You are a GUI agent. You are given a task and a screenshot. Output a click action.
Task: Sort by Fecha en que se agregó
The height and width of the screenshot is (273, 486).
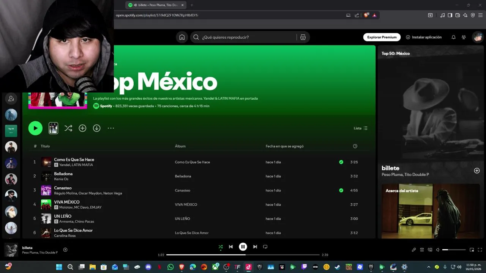284,146
